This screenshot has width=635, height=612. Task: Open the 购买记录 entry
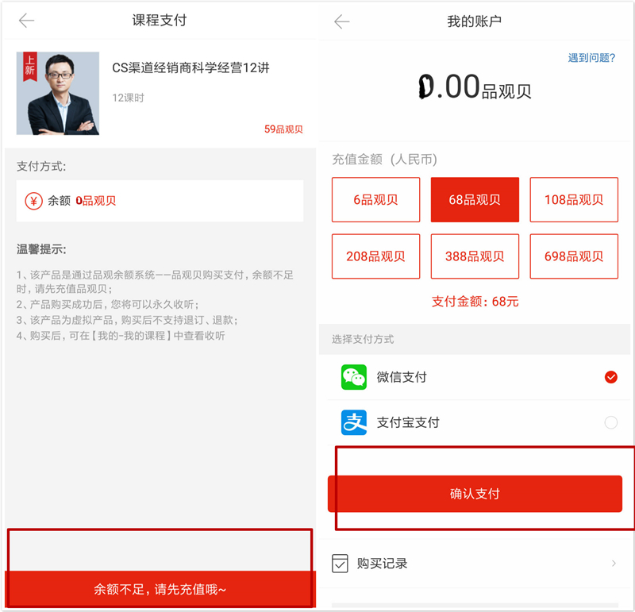pos(475,564)
